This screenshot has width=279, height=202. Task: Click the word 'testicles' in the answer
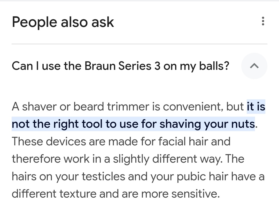(x=103, y=177)
